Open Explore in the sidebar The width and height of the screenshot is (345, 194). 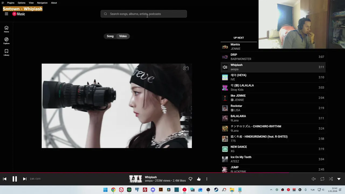(6, 41)
